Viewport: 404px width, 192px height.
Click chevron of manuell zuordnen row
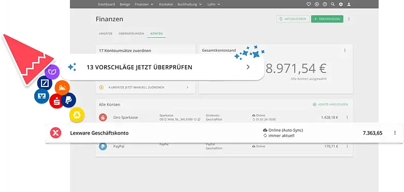point(187,87)
